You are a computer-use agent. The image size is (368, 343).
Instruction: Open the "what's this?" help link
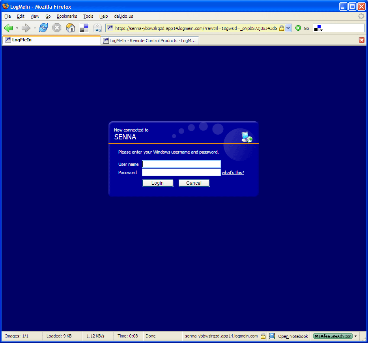click(233, 172)
